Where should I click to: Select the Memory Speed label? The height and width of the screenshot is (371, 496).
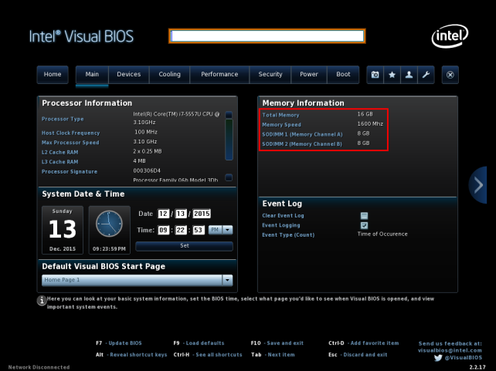(x=281, y=125)
